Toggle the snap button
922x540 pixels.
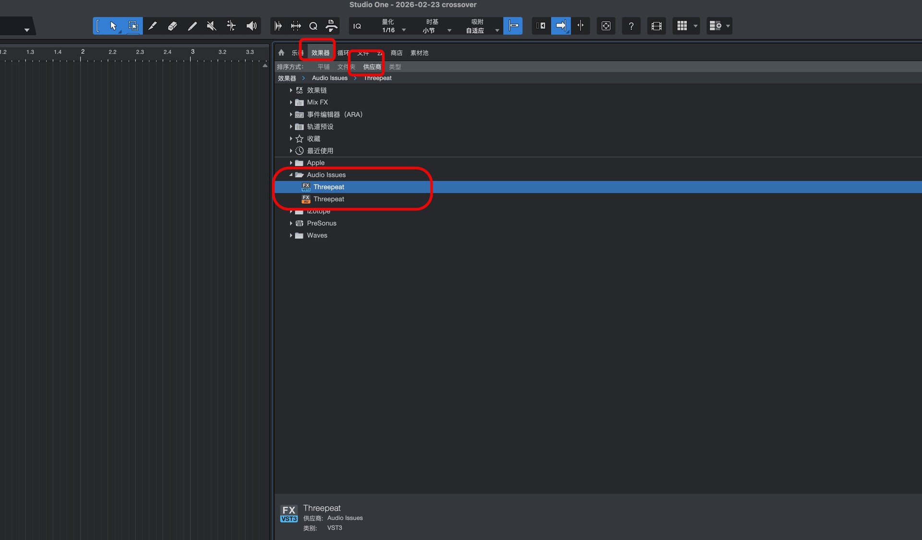pos(513,26)
